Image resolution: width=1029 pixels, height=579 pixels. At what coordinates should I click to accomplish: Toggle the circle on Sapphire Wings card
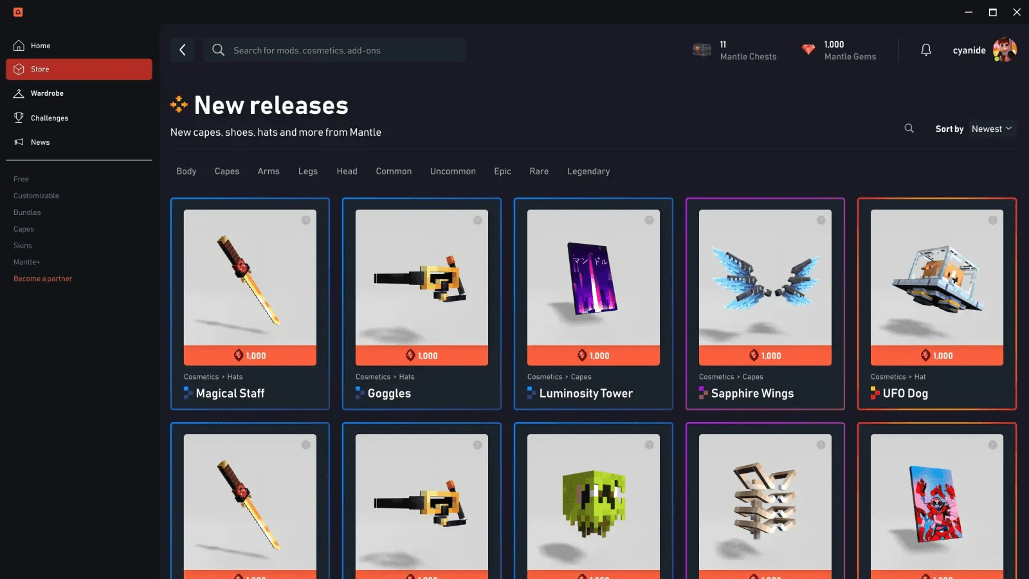pos(821,220)
